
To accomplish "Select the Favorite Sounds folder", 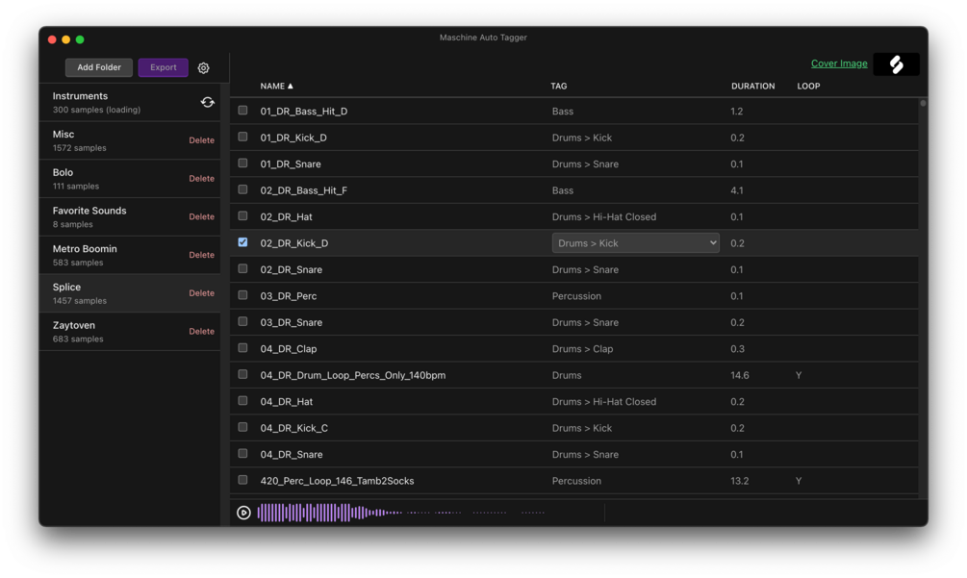I will [130, 217].
